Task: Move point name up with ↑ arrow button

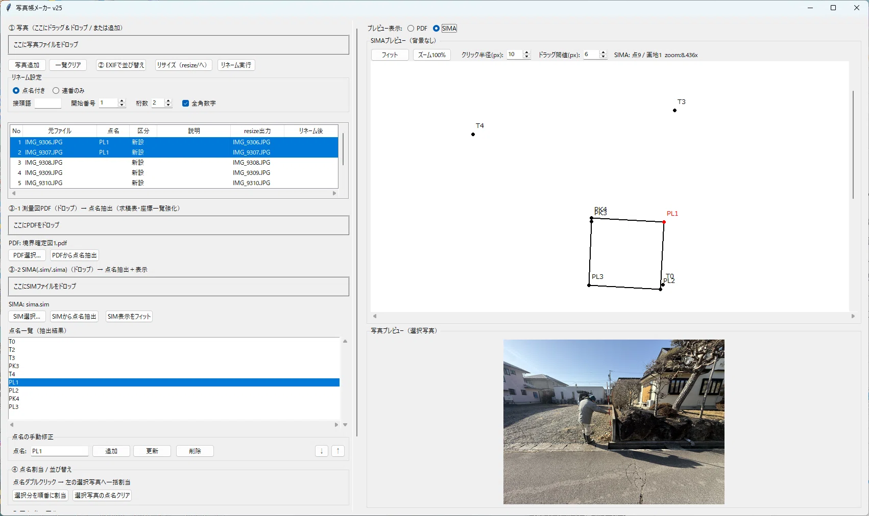Action: click(338, 451)
